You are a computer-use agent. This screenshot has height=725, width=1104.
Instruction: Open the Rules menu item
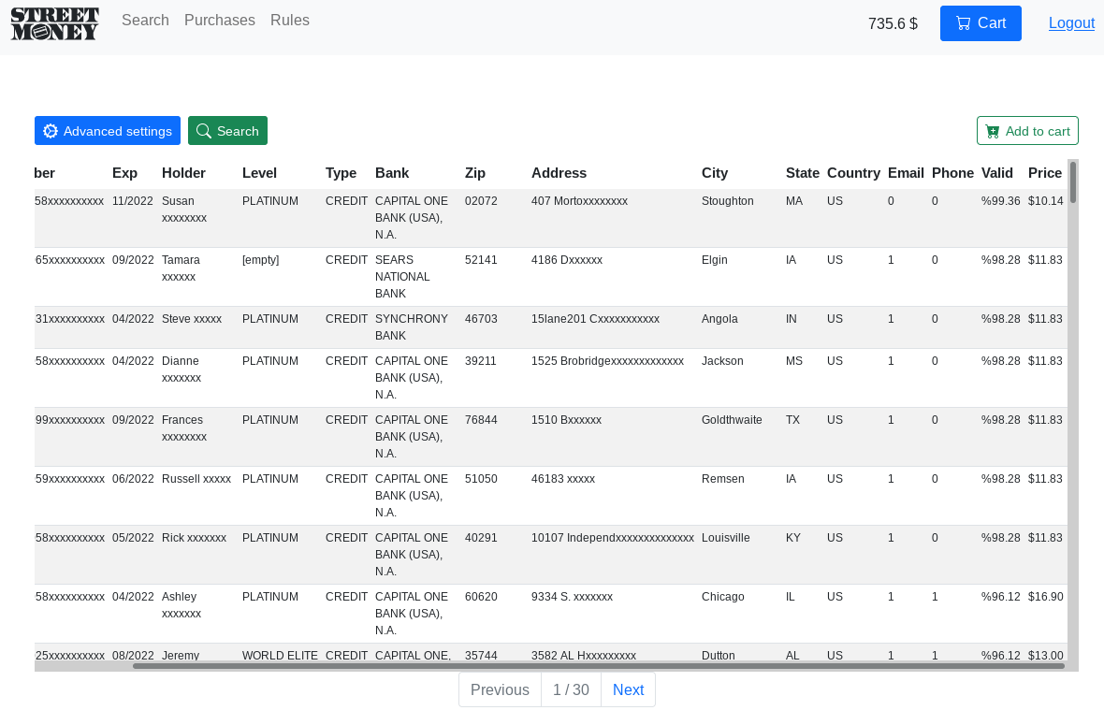pos(289,20)
